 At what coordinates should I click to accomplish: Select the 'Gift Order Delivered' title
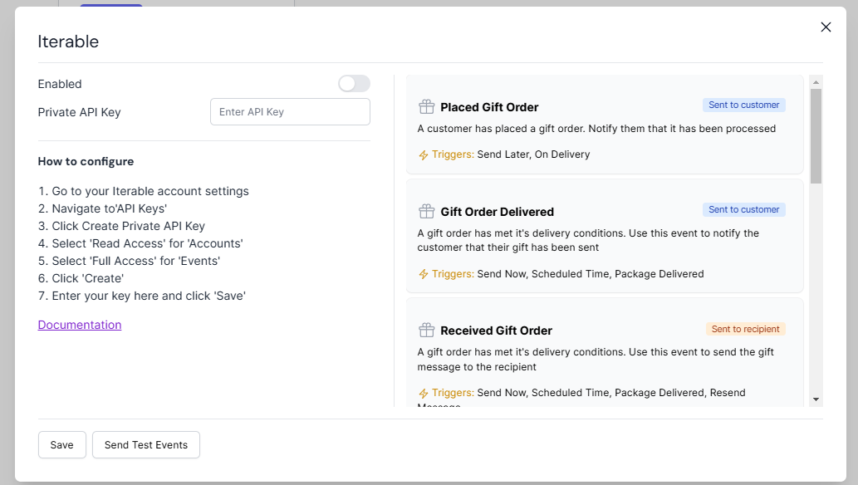497,212
